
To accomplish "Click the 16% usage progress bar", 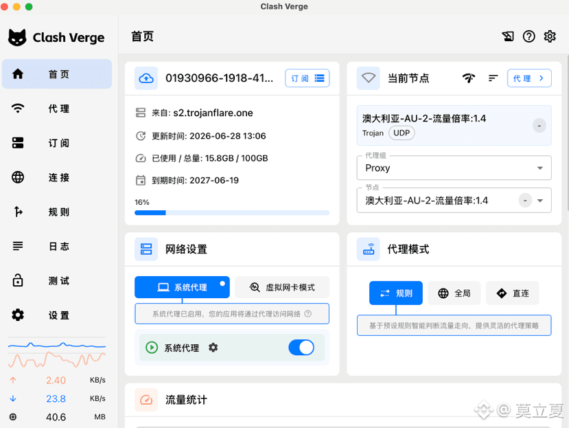I will (x=232, y=213).
